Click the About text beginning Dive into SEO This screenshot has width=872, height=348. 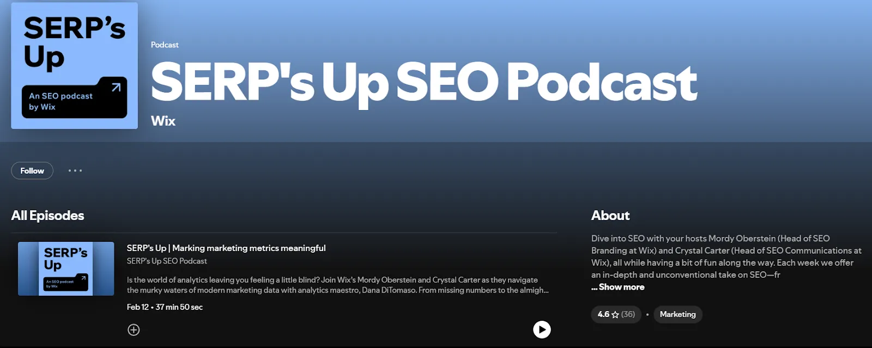pos(726,257)
